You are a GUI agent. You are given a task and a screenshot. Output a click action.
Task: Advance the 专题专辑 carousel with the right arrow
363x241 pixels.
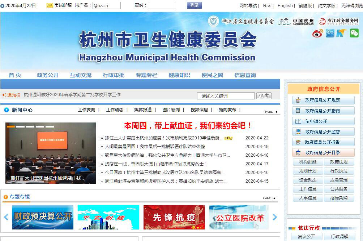[x=275, y=217]
